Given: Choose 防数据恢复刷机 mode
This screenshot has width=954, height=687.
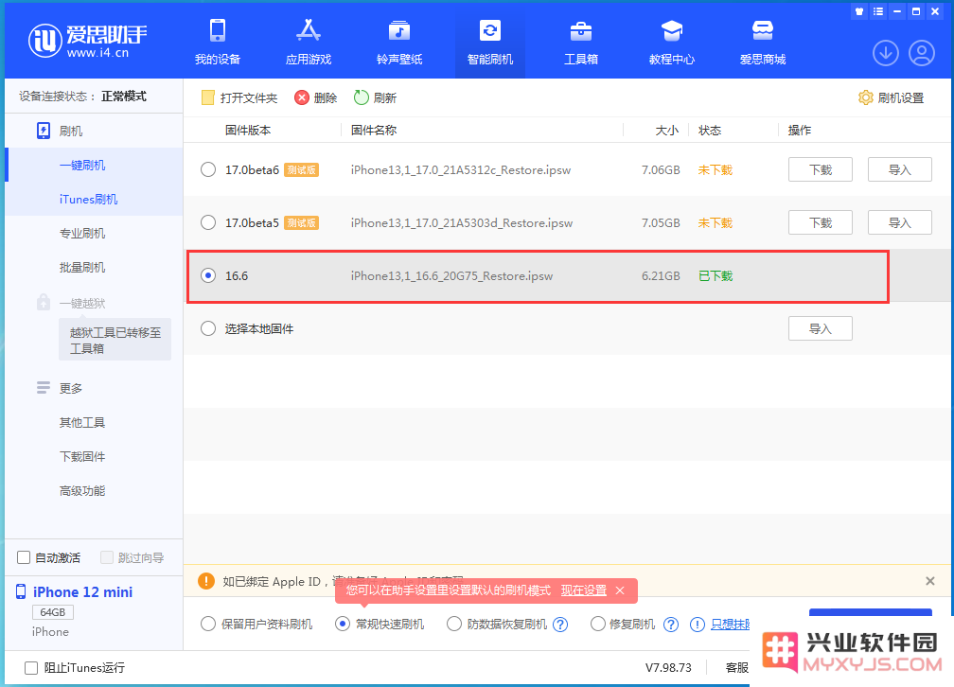Looking at the screenshot, I should tap(454, 625).
